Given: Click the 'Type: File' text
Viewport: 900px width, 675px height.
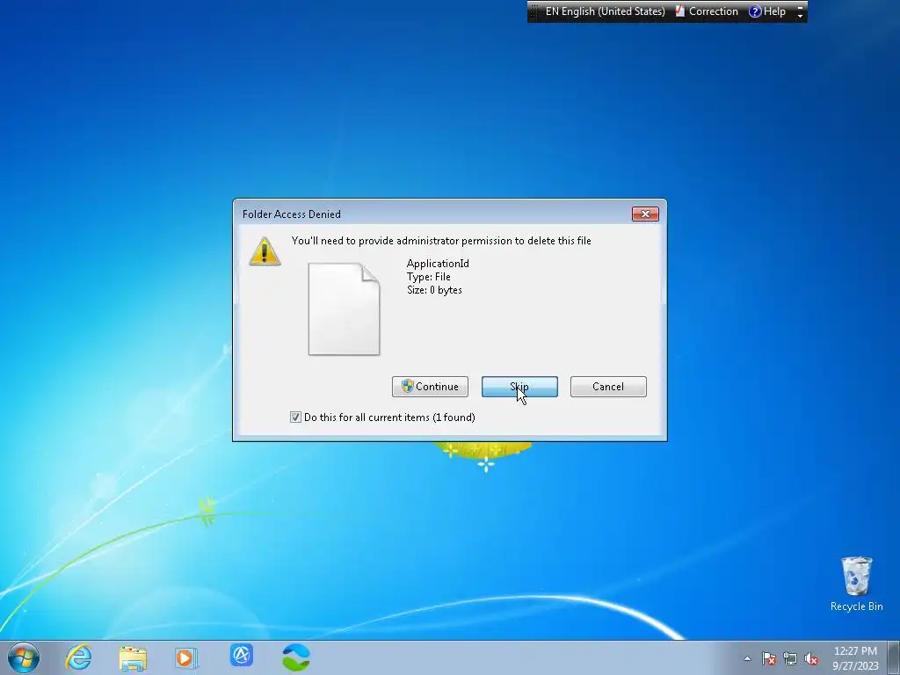Looking at the screenshot, I should (x=428, y=277).
